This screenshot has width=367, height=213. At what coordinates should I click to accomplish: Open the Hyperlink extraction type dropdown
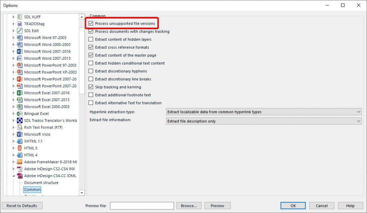(358, 112)
